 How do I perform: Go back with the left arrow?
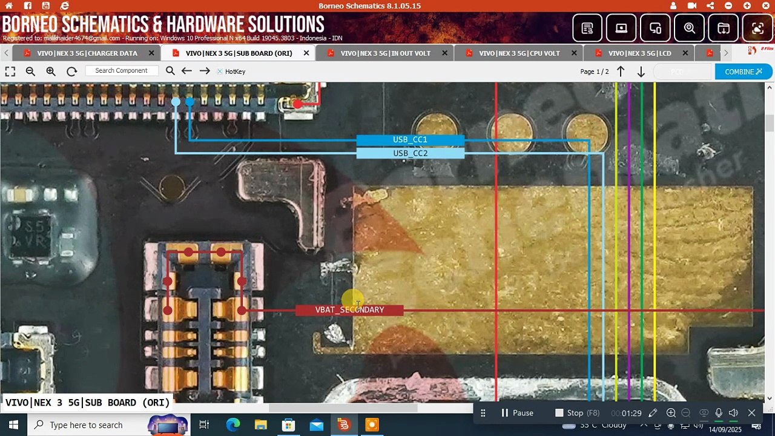tap(186, 71)
